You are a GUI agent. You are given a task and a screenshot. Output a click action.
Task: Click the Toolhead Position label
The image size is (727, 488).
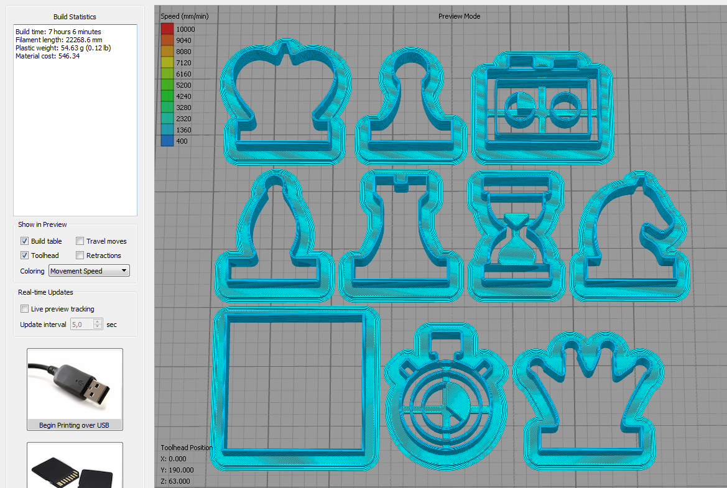[187, 448]
